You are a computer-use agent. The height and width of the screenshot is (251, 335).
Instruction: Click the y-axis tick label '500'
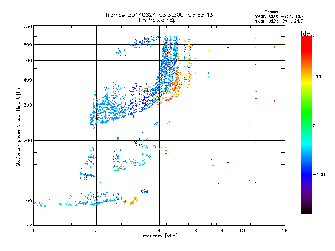pos(28,61)
